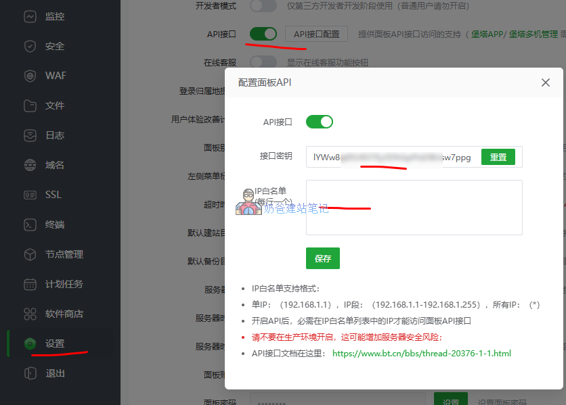The width and height of the screenshot is (566, 405).
Task: Open WAF globe icon in sidebar
Action: tap(30, 76)
